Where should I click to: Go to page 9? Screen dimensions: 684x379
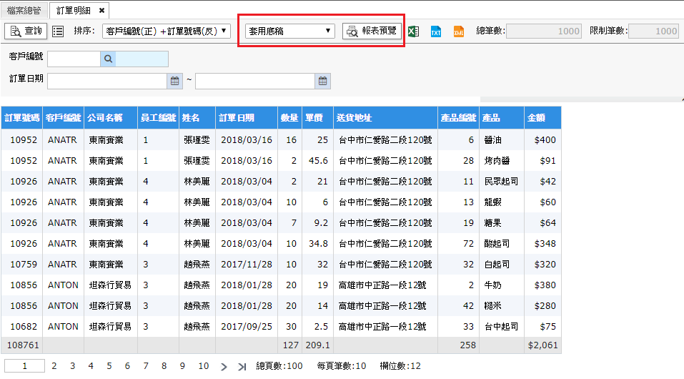[182, 366]
